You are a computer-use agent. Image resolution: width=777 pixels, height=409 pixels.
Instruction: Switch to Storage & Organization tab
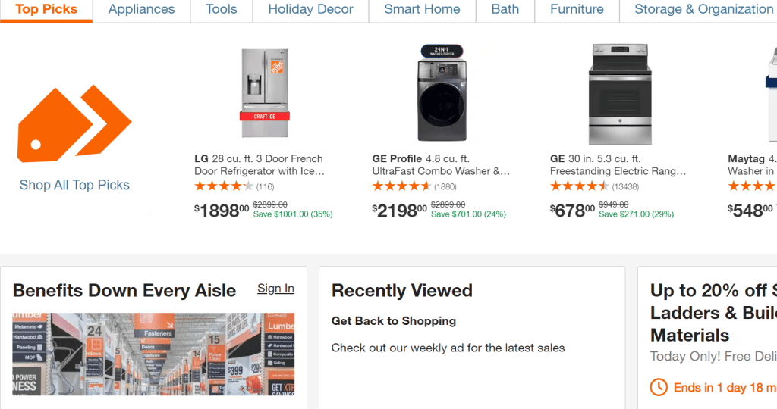703,10
